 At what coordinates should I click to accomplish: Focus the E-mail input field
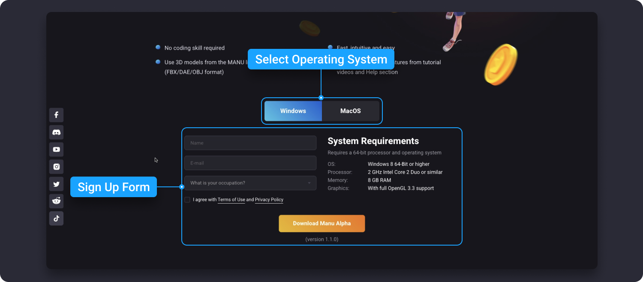(x=250, y=163)
